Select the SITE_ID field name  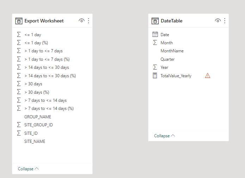coord(31,133)
